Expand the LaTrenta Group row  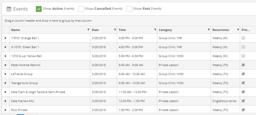pyautogui.click(x=6, y=74)
